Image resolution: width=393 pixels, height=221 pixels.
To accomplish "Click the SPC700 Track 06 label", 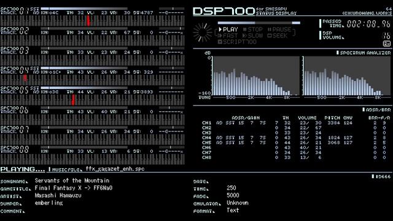I will coord(15,110).
